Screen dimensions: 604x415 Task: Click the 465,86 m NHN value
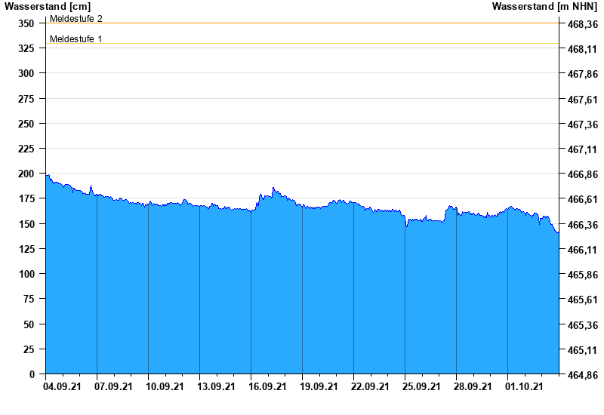tap(583, 275)
